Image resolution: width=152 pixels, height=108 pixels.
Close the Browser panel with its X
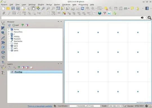click(x=61, y=21)
